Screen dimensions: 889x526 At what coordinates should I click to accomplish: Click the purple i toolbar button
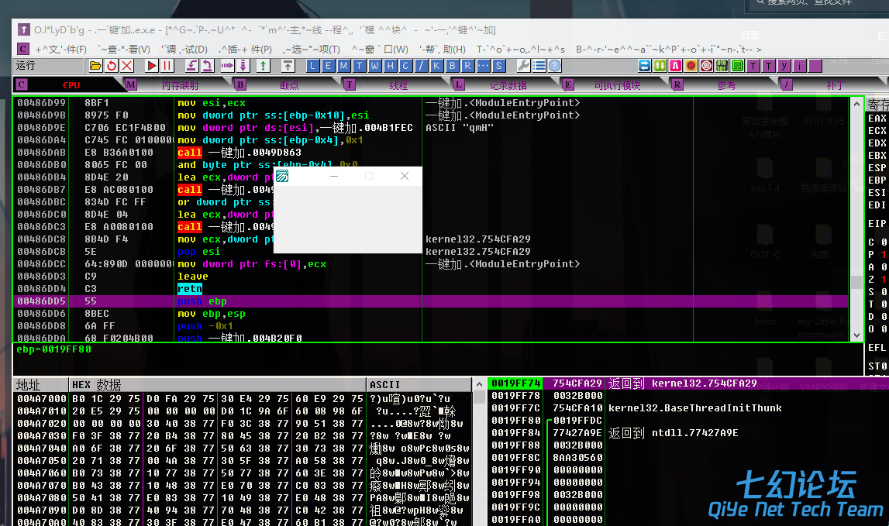(x=799, y=66)
